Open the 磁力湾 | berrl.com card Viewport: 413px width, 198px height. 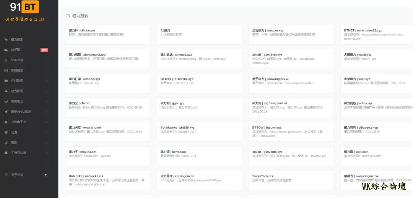click(199, 156)
